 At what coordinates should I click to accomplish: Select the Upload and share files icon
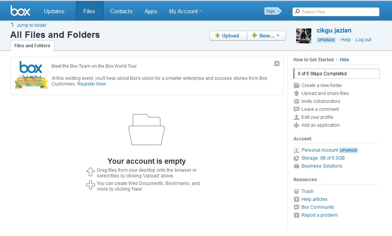click(296, 93)
